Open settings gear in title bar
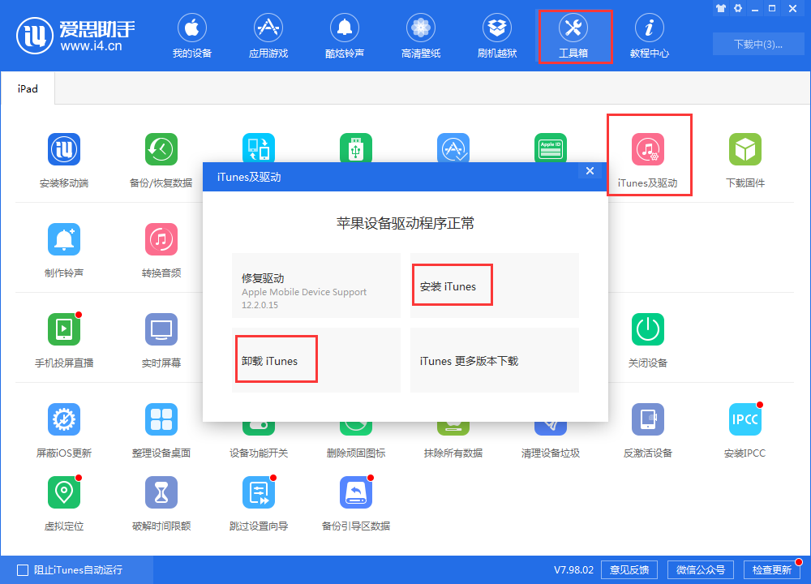Image resolution: width=811 pixels, height=584 pixels. [738, 8]
